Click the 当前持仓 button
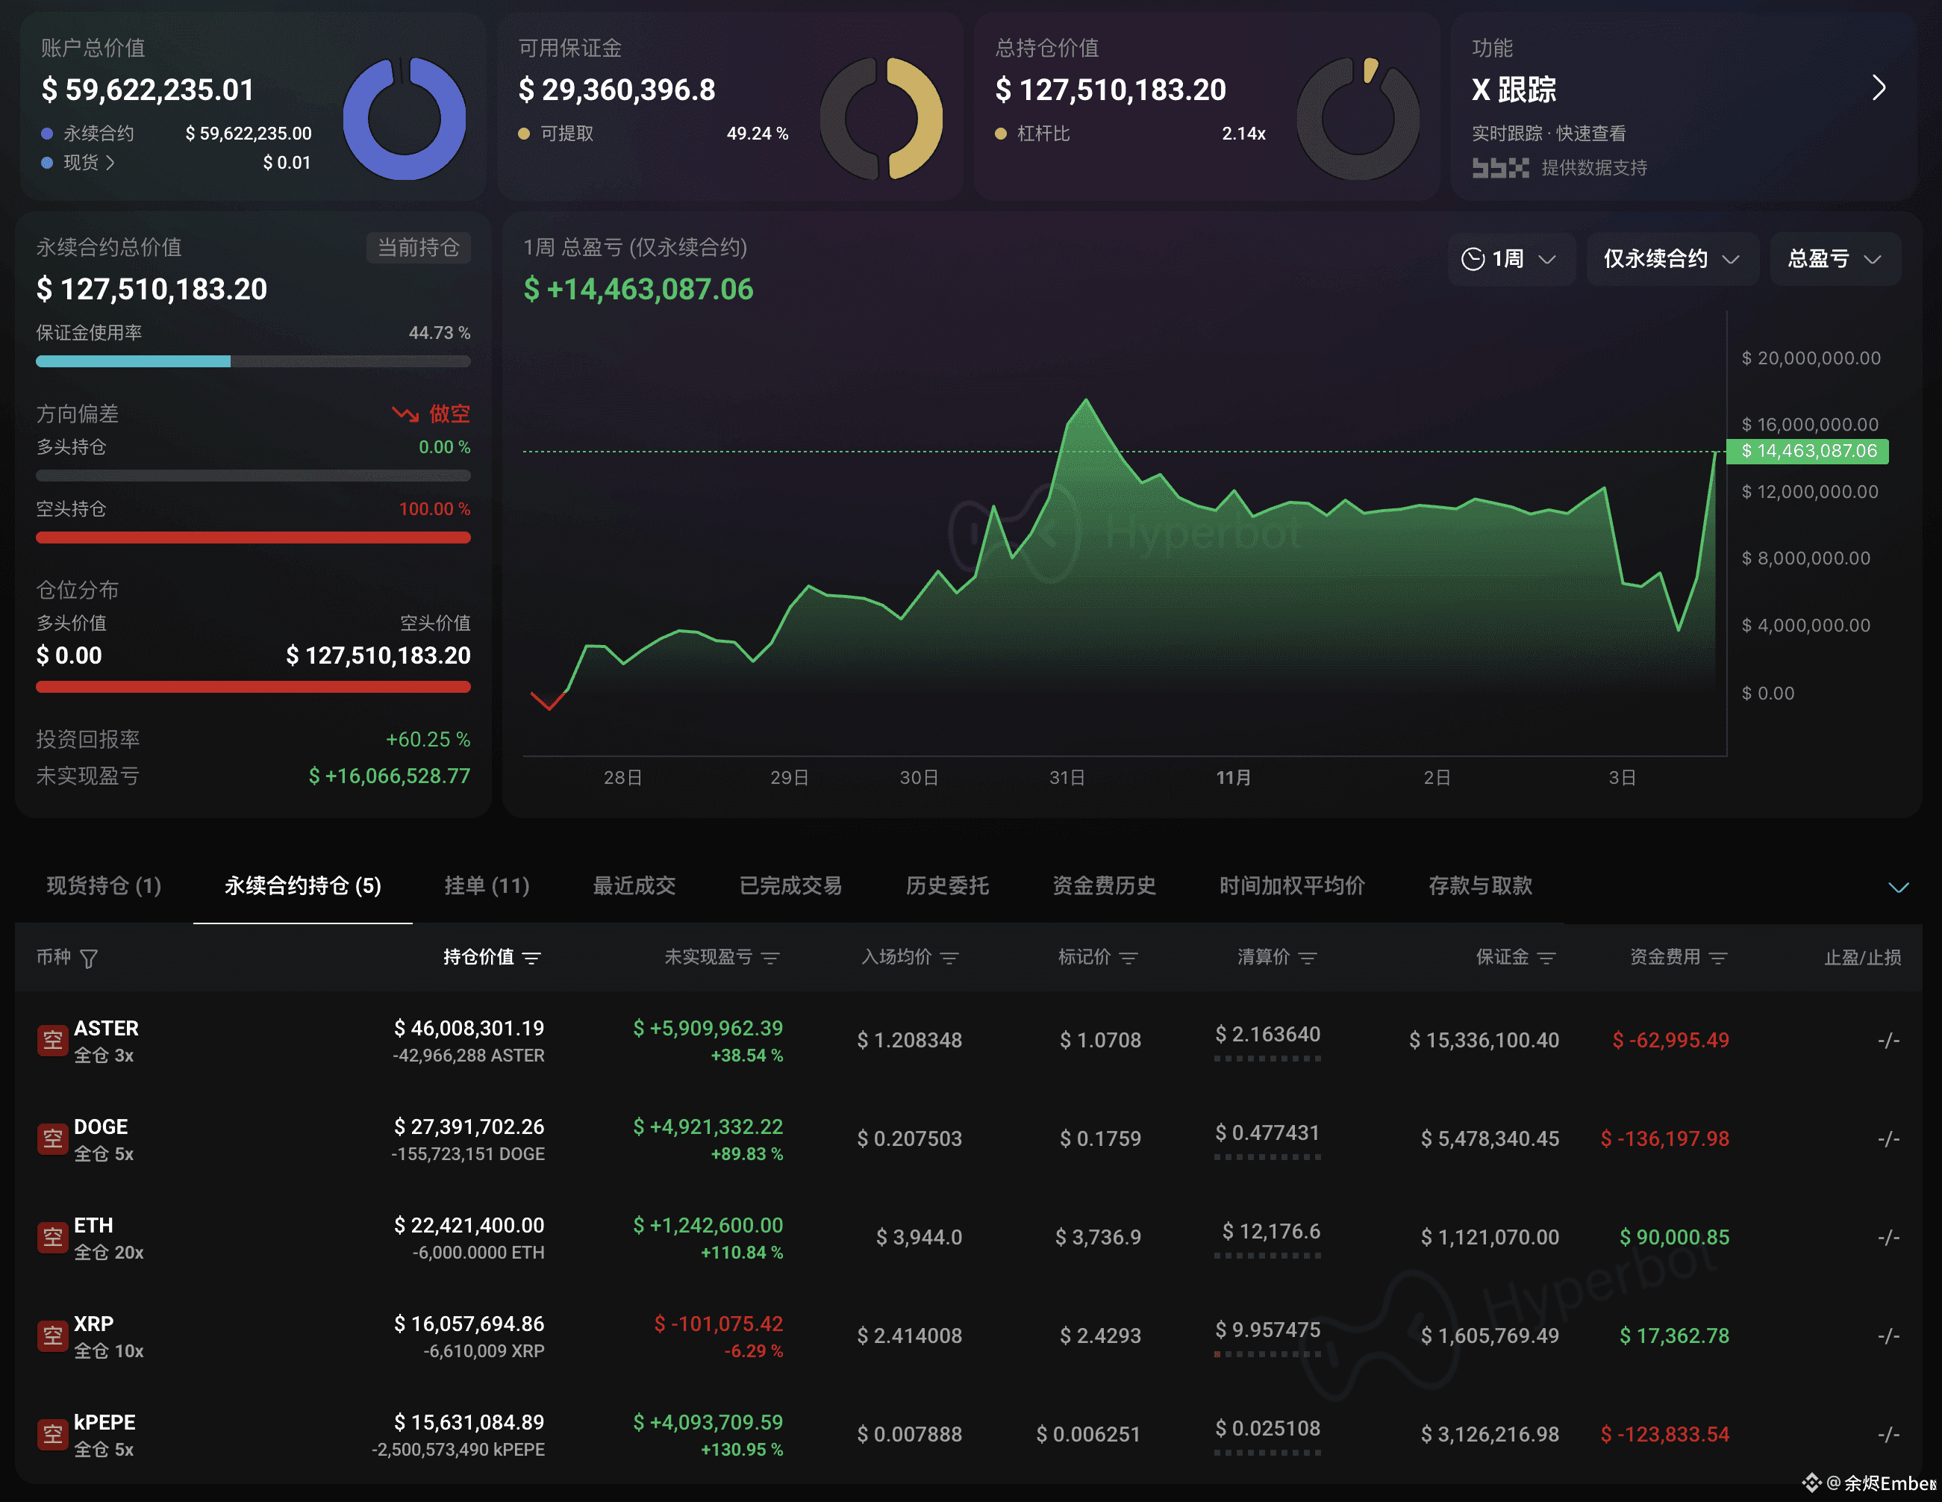The image size is (1942, 1502). [x=418, y=247]
